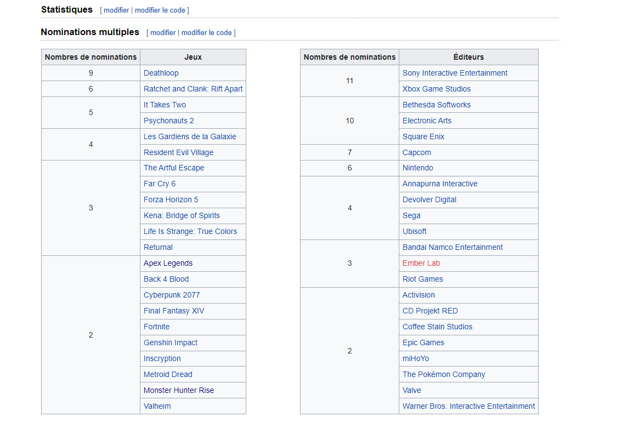
Task: Open the Xbox Game Studios article
Action: coord(437,89)
